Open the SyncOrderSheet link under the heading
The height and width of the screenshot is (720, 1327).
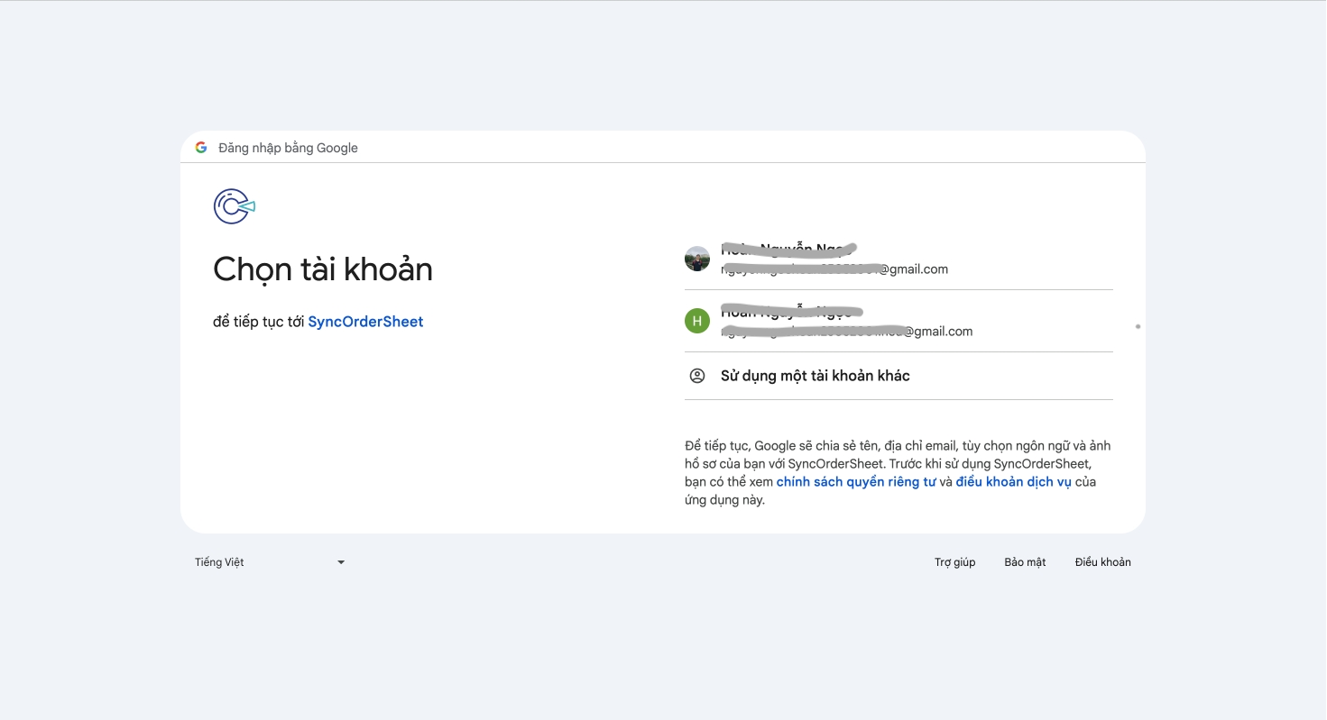coord(365,322)
